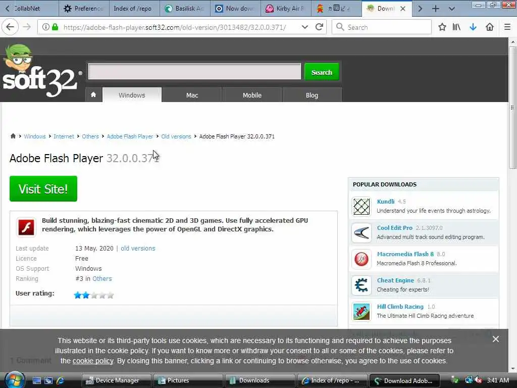The image size is (517, 388).
Task: Click the page vertical scrollbar thumb
Action: [x=512, y=107]
